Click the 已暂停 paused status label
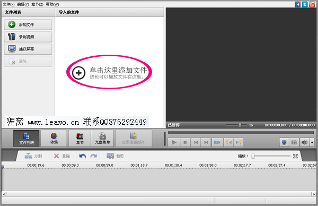The height and width of the screenshot is (206, 318). pyautogui.click(x=174, y=125)
